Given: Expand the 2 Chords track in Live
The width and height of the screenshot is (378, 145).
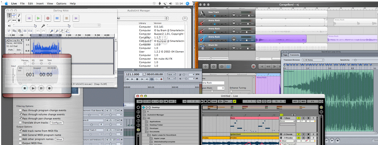Looking at the screenshot, I should [281, 134].
